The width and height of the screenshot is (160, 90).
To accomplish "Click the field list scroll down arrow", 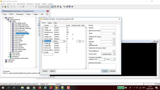I will point(86,68).
